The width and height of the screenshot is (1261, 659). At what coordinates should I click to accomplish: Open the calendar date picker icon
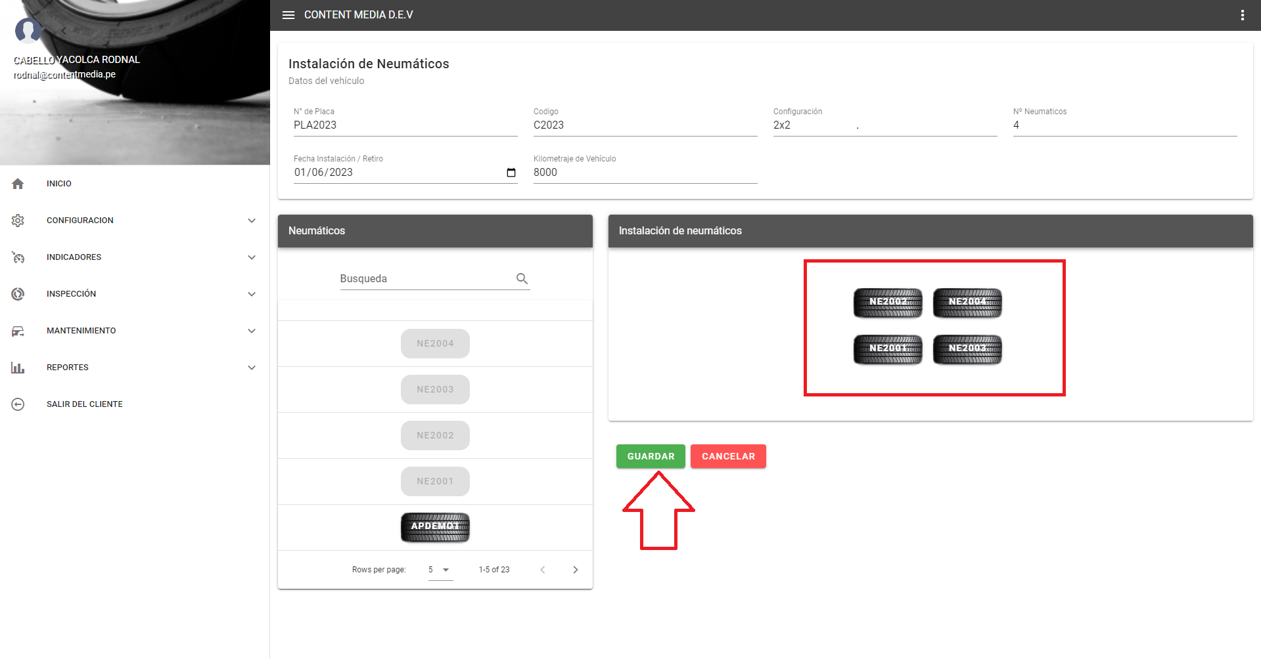tap(511, 173)
